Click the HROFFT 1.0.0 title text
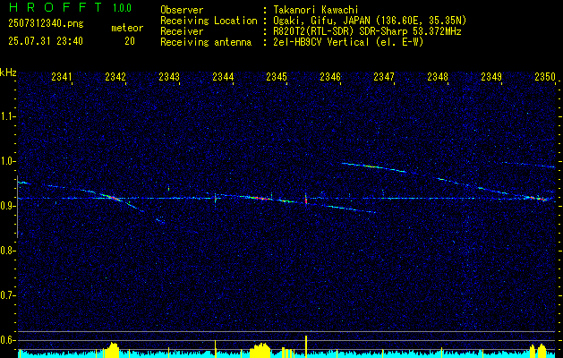Image resolution: width=563 pixels, height=358 pixels. (70, 7)
